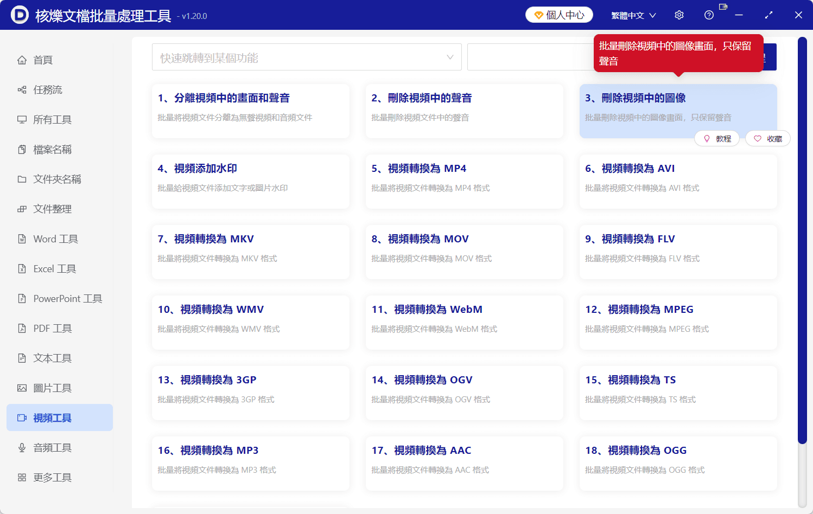813x514 pixels.
Task: Click the vertical scrollbar of the tool list
Action: coord(802,241)
